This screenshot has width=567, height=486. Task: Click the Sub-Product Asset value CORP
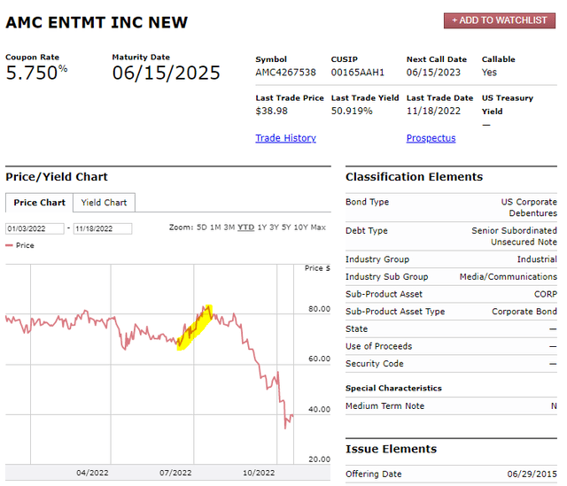[546, 294]
